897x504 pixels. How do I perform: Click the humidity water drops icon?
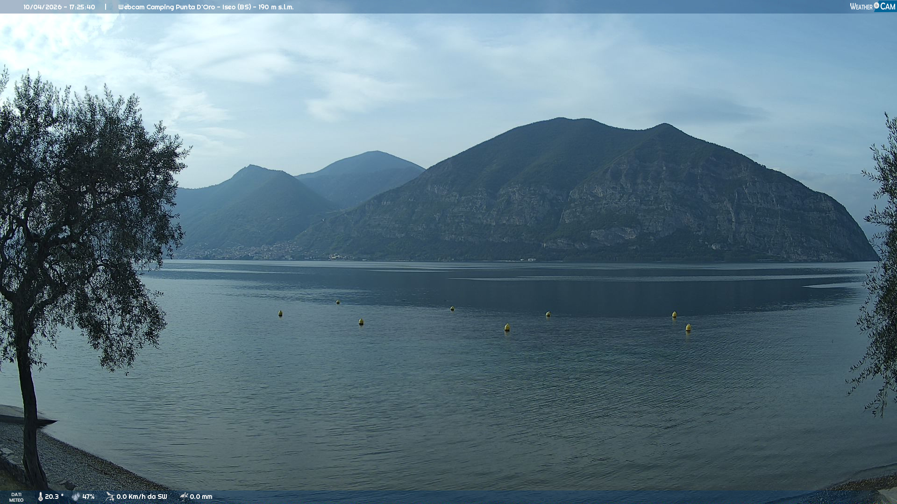[x=76, y=497]
